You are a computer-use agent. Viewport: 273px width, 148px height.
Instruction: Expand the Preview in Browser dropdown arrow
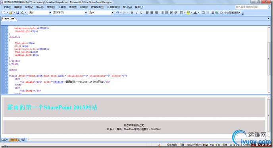pos(25,13)
